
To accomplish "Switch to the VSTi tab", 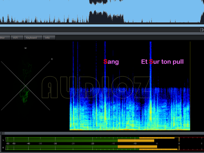I will click(x=17, y=38).
